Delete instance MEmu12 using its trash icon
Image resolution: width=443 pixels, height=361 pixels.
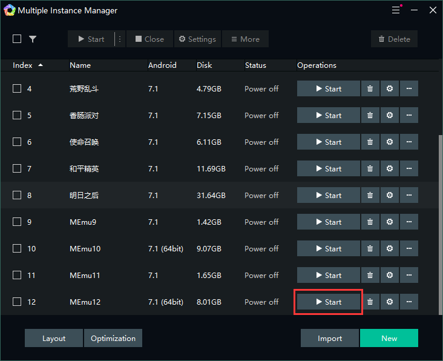click(370, 302)
